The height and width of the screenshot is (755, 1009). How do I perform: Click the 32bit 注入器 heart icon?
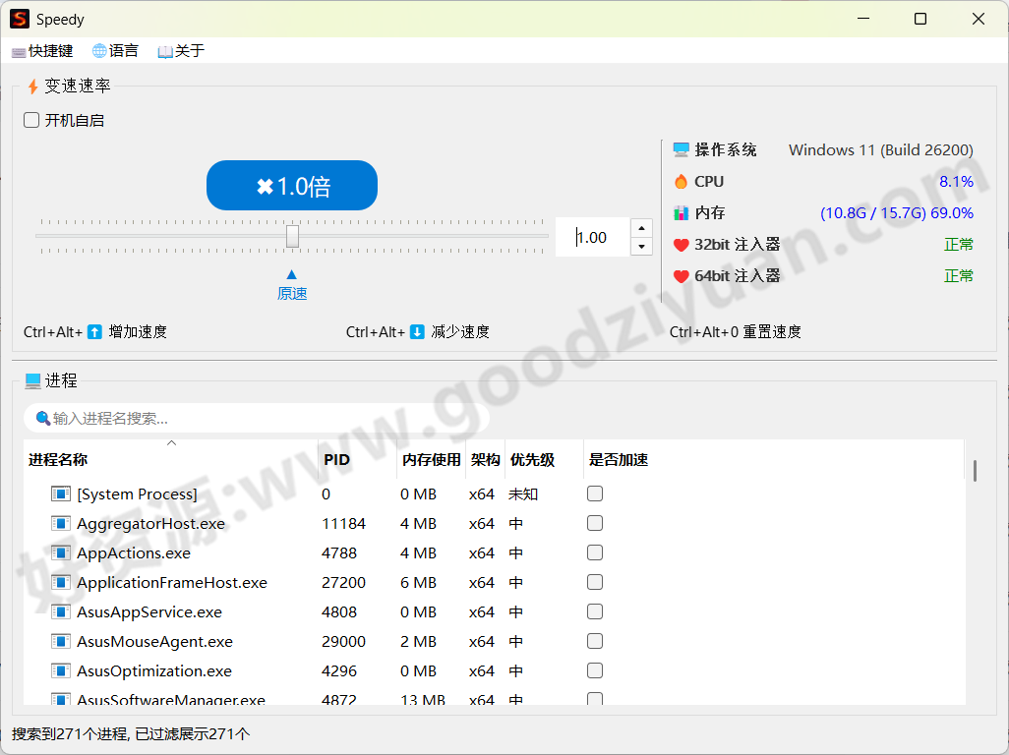681,244
